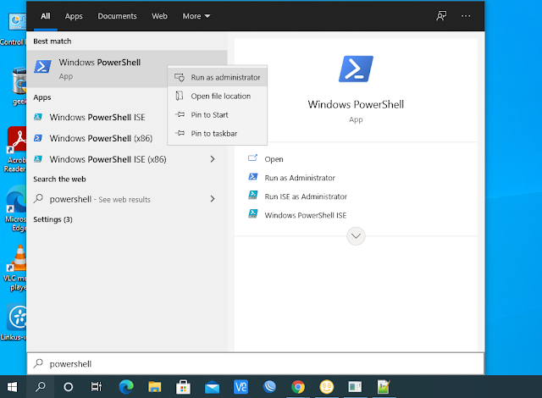Click the Windows PowerShell best match icon
542x398 pixels.
coord(42,66)
